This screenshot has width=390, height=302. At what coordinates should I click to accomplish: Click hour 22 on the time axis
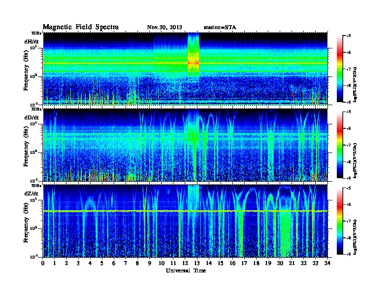(x=303, y=264)
